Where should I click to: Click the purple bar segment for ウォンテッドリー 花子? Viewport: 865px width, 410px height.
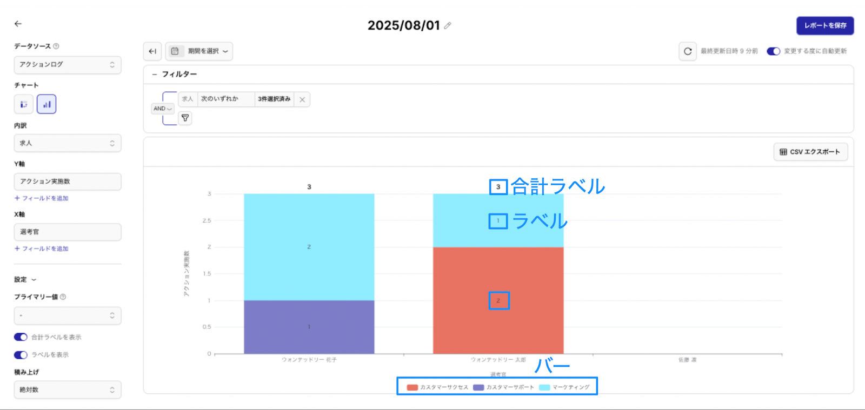point(309,327)
